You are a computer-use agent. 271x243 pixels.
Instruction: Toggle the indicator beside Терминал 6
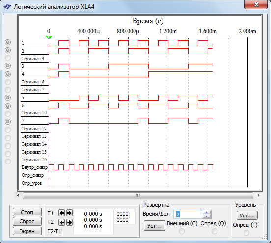(8, 82)
